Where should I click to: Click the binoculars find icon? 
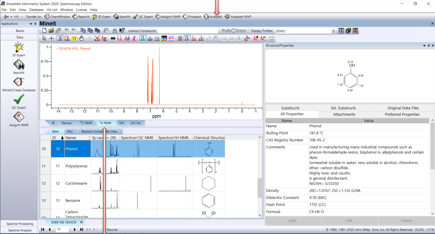click(115, 31)
